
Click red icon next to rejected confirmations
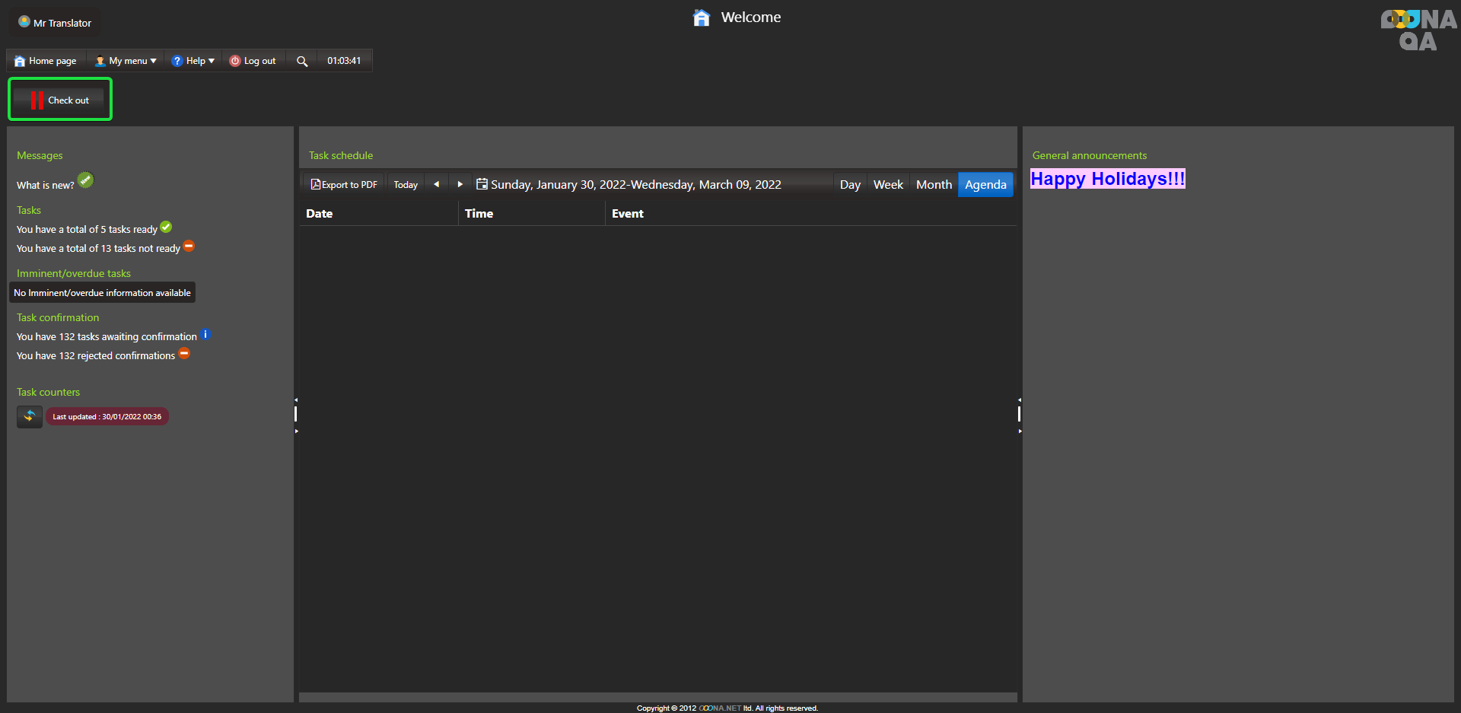click(184, 354)
